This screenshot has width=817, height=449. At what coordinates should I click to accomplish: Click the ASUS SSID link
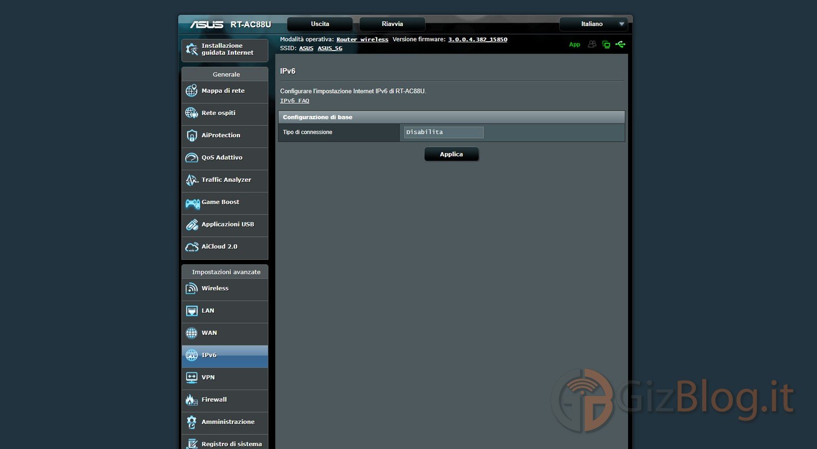click(x=306, y=48)
